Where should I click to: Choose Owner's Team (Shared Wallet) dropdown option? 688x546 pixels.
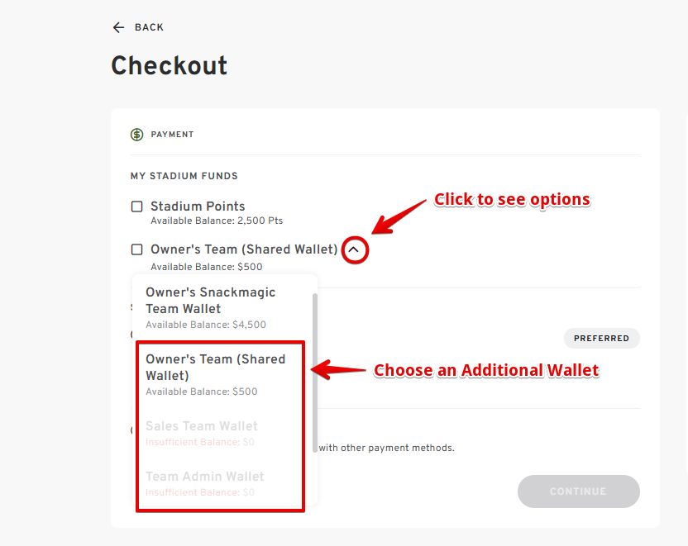click(x=215, y=368)
